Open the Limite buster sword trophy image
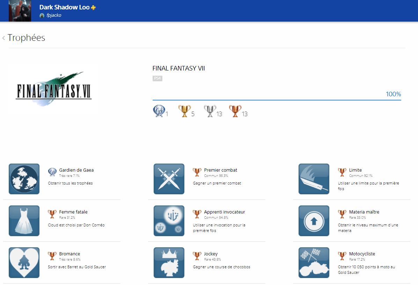 coord(314,179)
